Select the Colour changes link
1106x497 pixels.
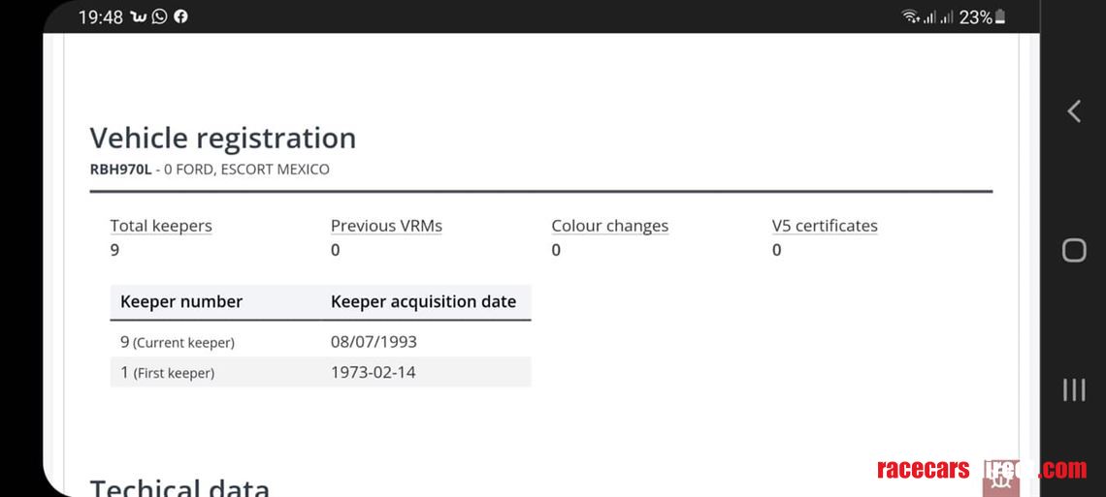pyautogui.click(x=609, y=226)
